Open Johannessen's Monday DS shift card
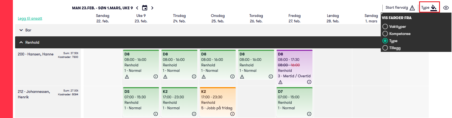This screenshot has width=452, height=118. [141, 100]
